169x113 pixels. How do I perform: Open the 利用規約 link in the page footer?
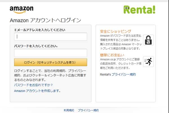[69, 110]
